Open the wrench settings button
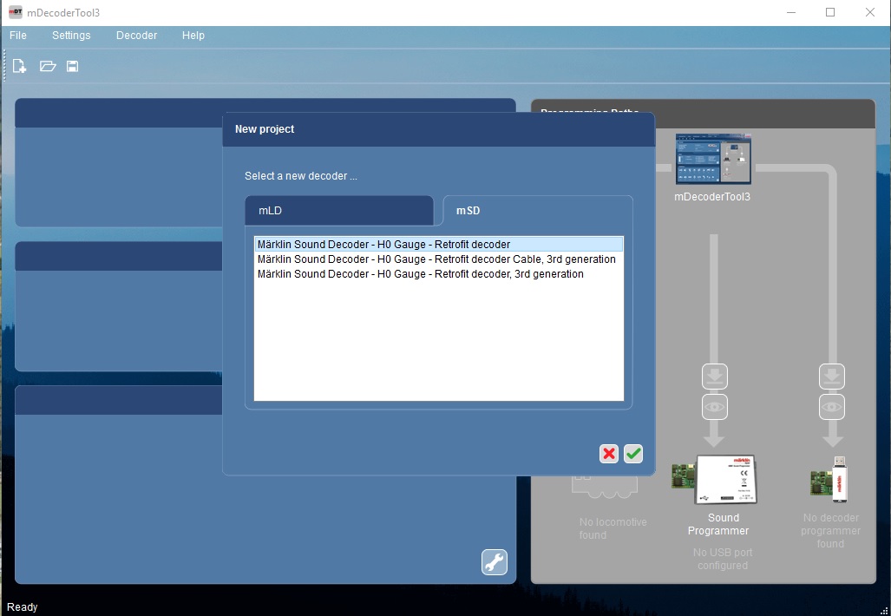 [495, 562]
